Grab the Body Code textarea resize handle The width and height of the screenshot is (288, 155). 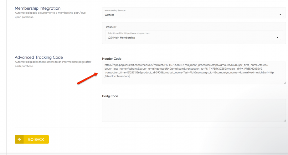285,120
